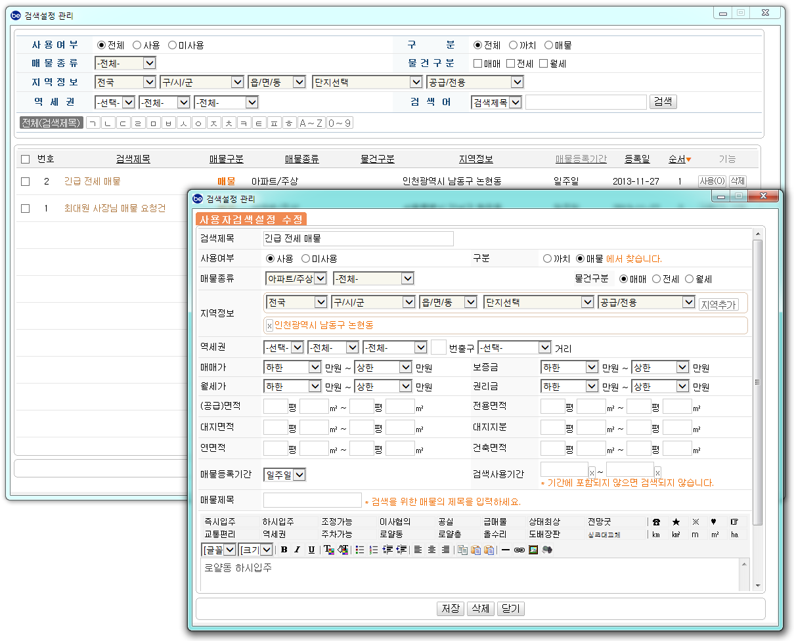
Task: Select the 전체(검색제목) index filter tab
Action: click(51, 123)
